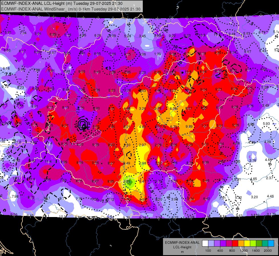Click the shear value 2.98
Image resolution: width=279 pixels, height=256 pixels.
142,163
